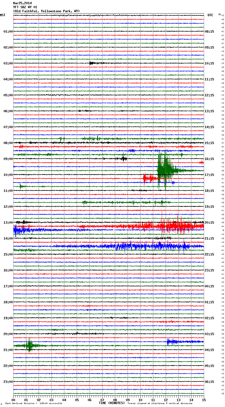
Task: Click the 01:00 MST hour label
Action: pyautogui.click(x=8, y=32)
